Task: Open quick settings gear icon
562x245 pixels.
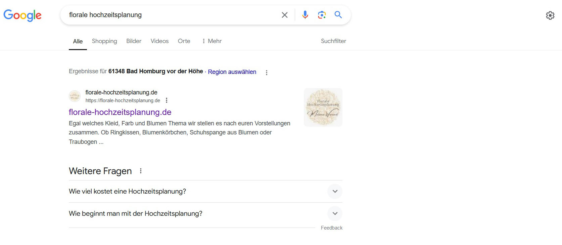Action: [x=550, y=15]
